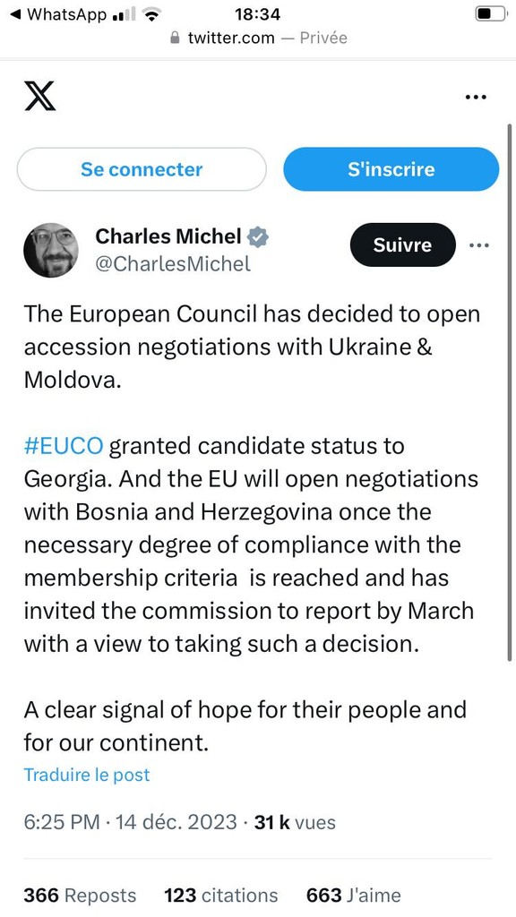Image resolution: width=516 pixels, height=917 pixels.
Task: Open the top-right three-dot menu
Action: tap(476, 97)
